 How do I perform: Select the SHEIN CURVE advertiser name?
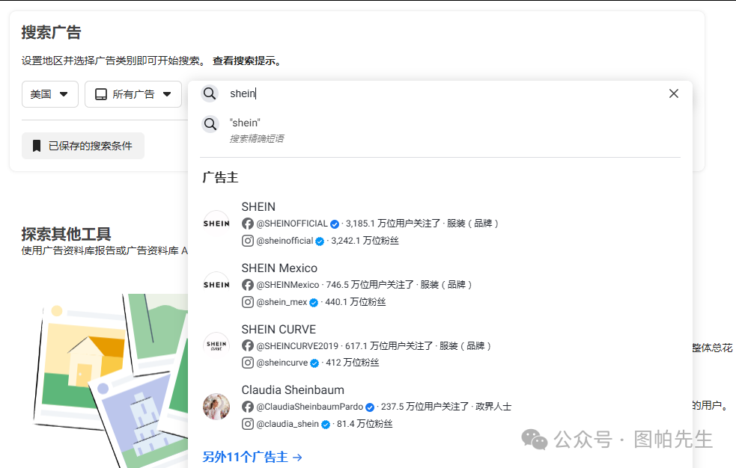click(x=279, y=330)
